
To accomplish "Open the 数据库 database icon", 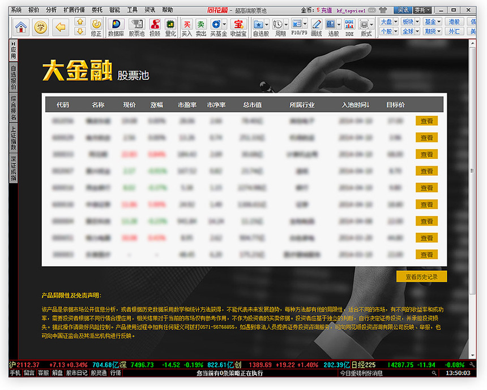I will click(116, 28).
